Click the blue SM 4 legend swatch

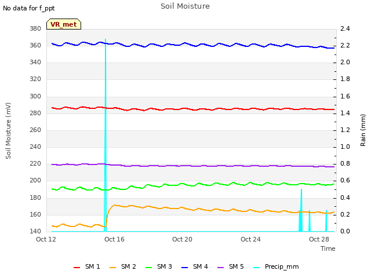185,268
